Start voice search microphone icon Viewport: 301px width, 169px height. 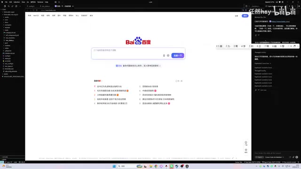[x=164, y=55]
